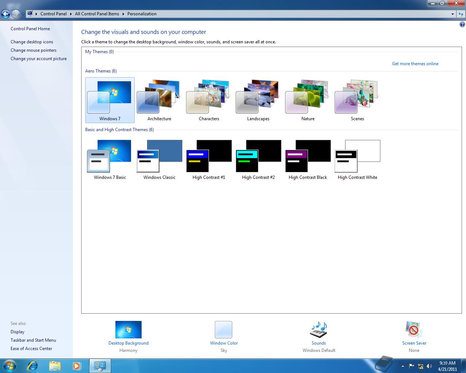The width and height of the screenshot is (466, 373).
Task: Open the volume speaker tray icon
Action: click(x=429, y=366)
